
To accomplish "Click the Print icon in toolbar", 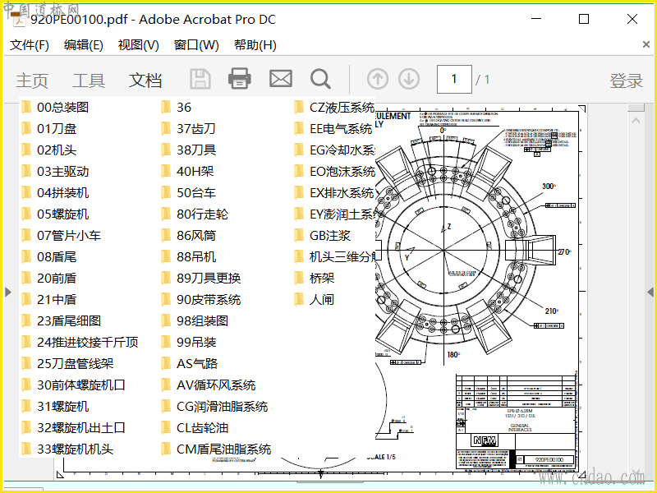I will pos(240,78).
